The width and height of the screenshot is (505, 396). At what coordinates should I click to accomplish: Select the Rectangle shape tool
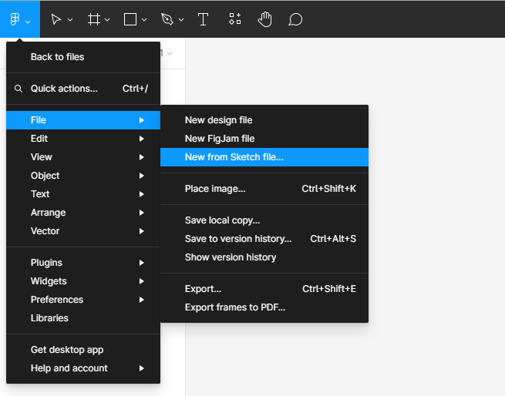point(130,19)
